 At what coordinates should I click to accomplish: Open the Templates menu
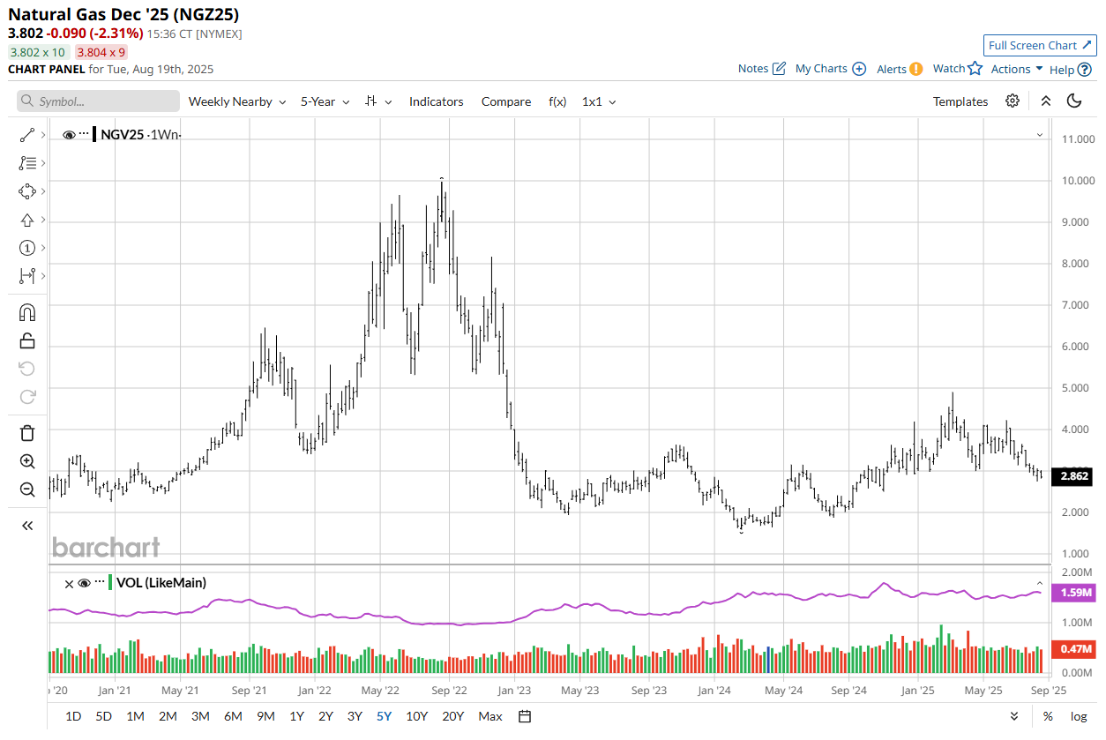(x=960, y=101)
